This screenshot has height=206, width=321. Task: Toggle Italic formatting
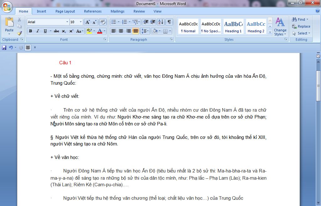[x=38, y=31]
